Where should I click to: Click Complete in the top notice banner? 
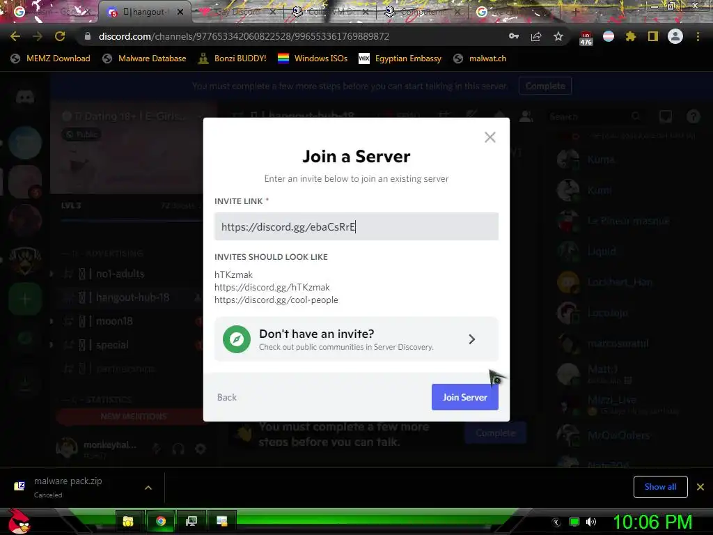[x=544, y=86]
